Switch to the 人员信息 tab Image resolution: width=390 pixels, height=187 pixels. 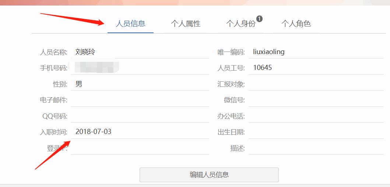pyautogui.click(x=130, y=24)
